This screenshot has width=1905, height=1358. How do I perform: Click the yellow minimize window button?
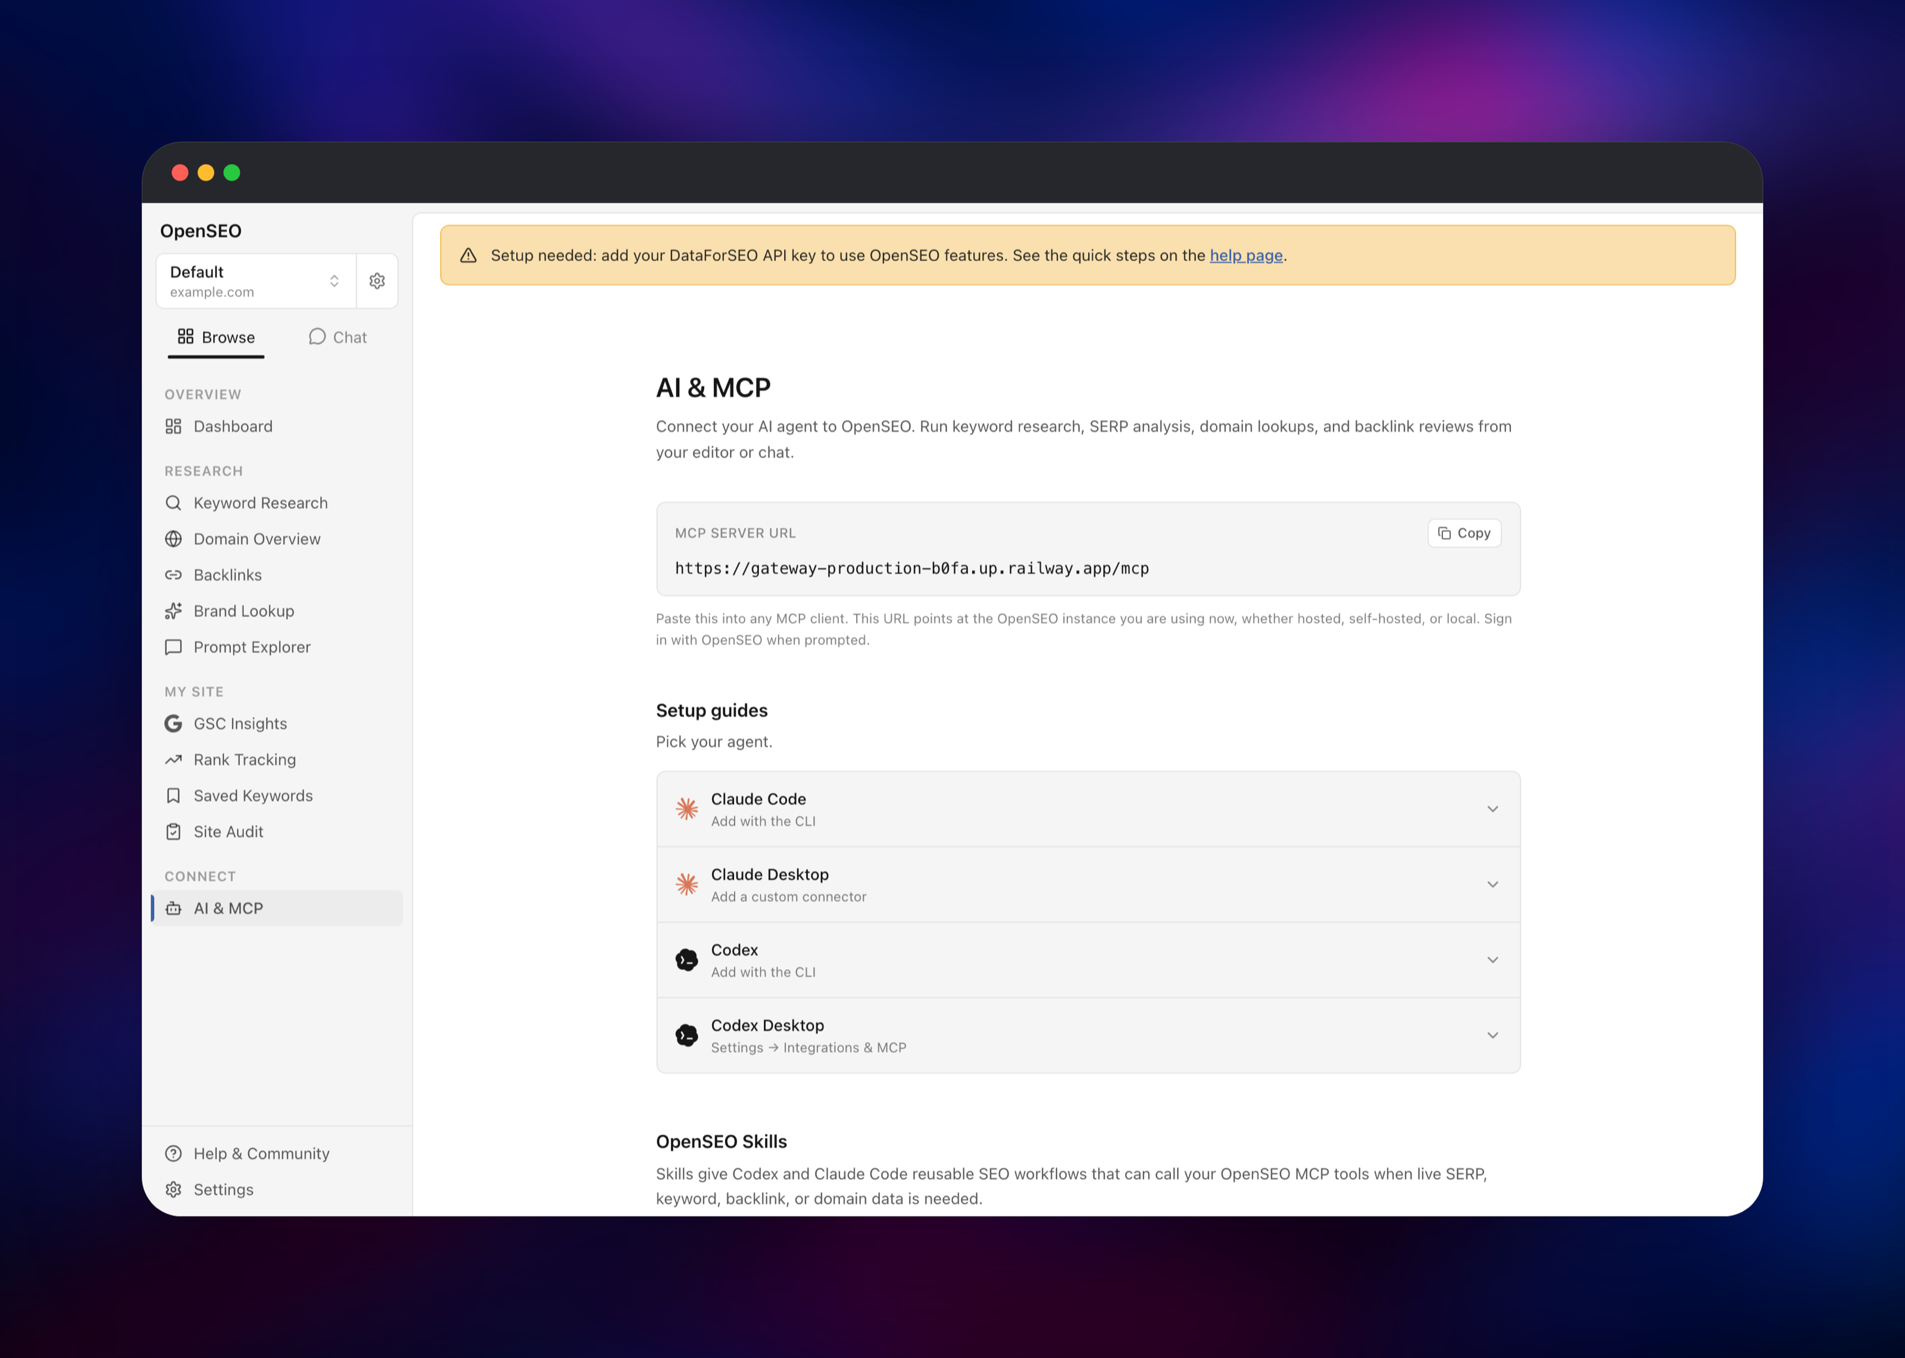pos(205,172)
